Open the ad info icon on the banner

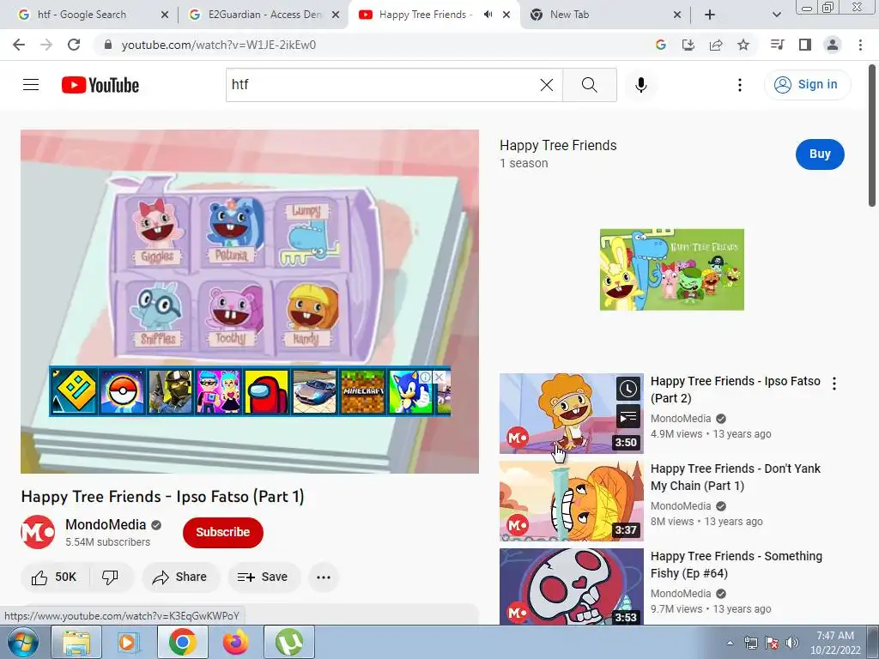pos(426,378)
